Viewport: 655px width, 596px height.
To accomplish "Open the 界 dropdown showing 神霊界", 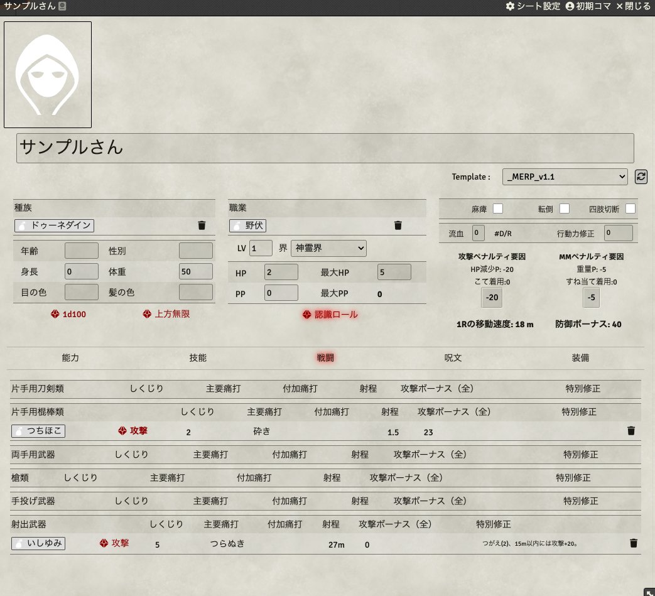I will (x=328, y=248).
